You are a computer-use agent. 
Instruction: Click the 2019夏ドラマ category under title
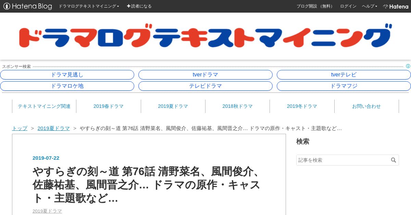click(47, 211)
